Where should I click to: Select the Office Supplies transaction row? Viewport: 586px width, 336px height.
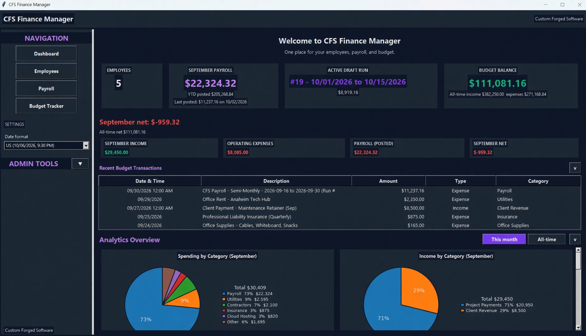click(339, 225)
